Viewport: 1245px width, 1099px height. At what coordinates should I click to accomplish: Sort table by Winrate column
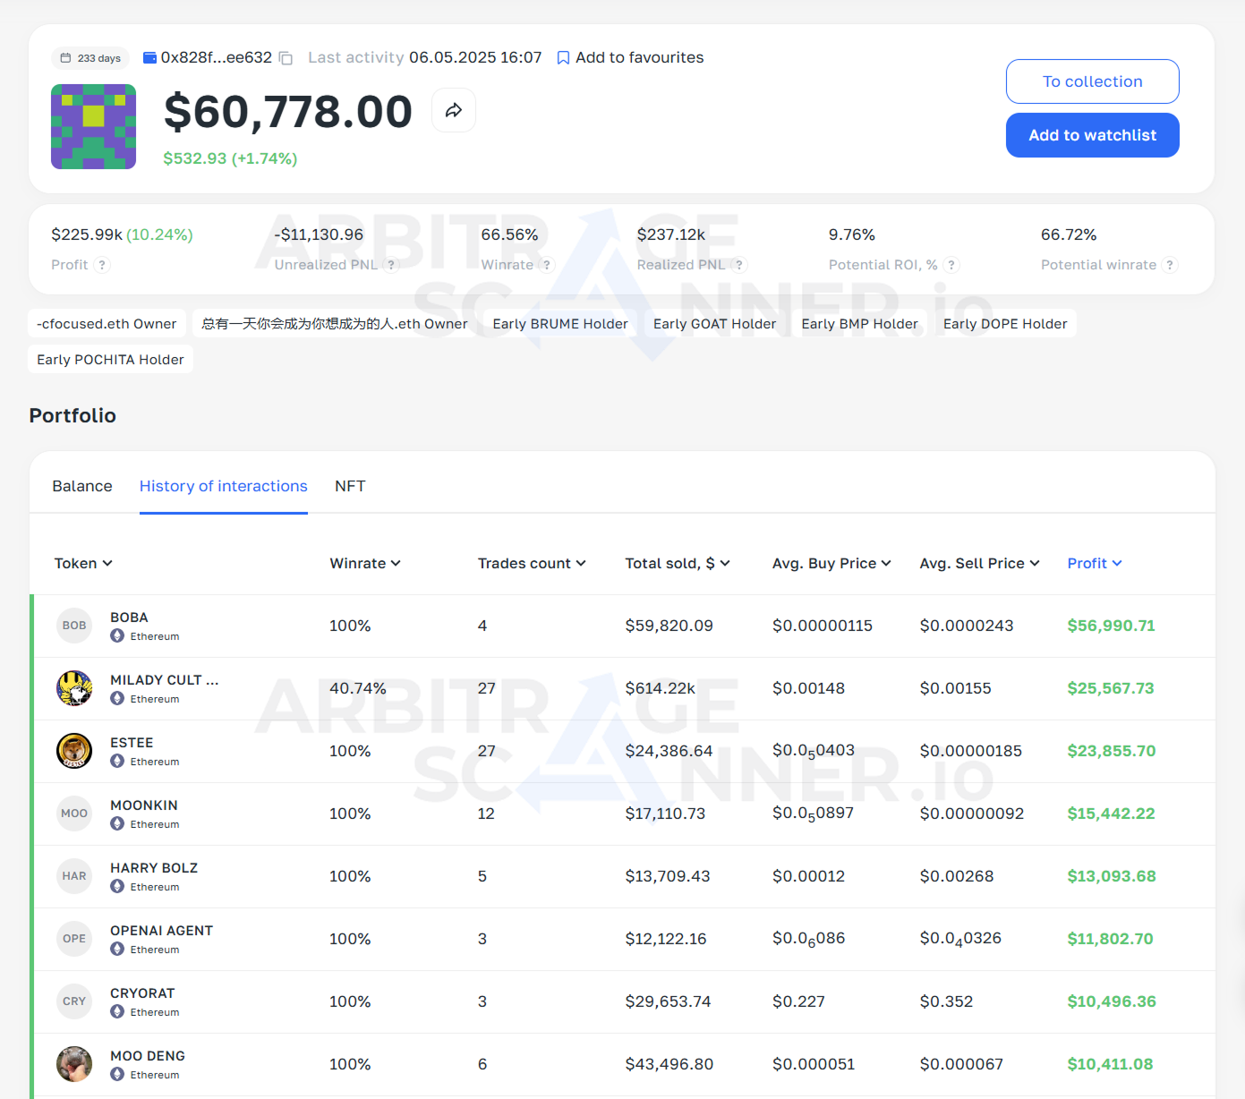coord(365,563)
